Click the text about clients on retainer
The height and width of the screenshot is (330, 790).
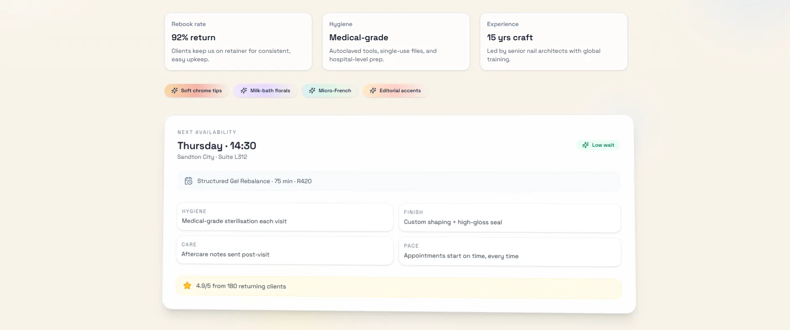click(231, 55)
